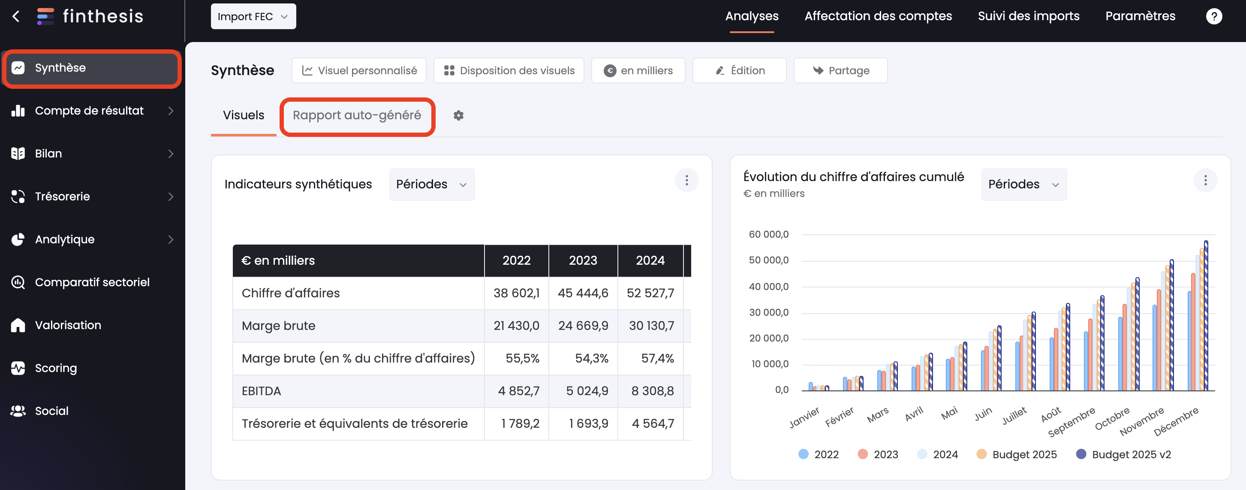Click the share arrow icon in Partage
This screenshot has height=490, width=1246.
click(818, 71)
